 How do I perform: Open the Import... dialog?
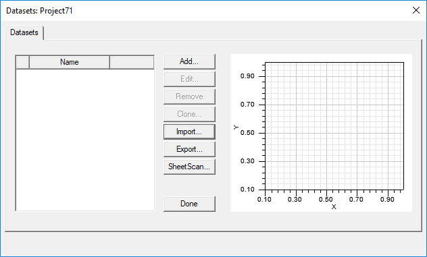pos(189,132)
